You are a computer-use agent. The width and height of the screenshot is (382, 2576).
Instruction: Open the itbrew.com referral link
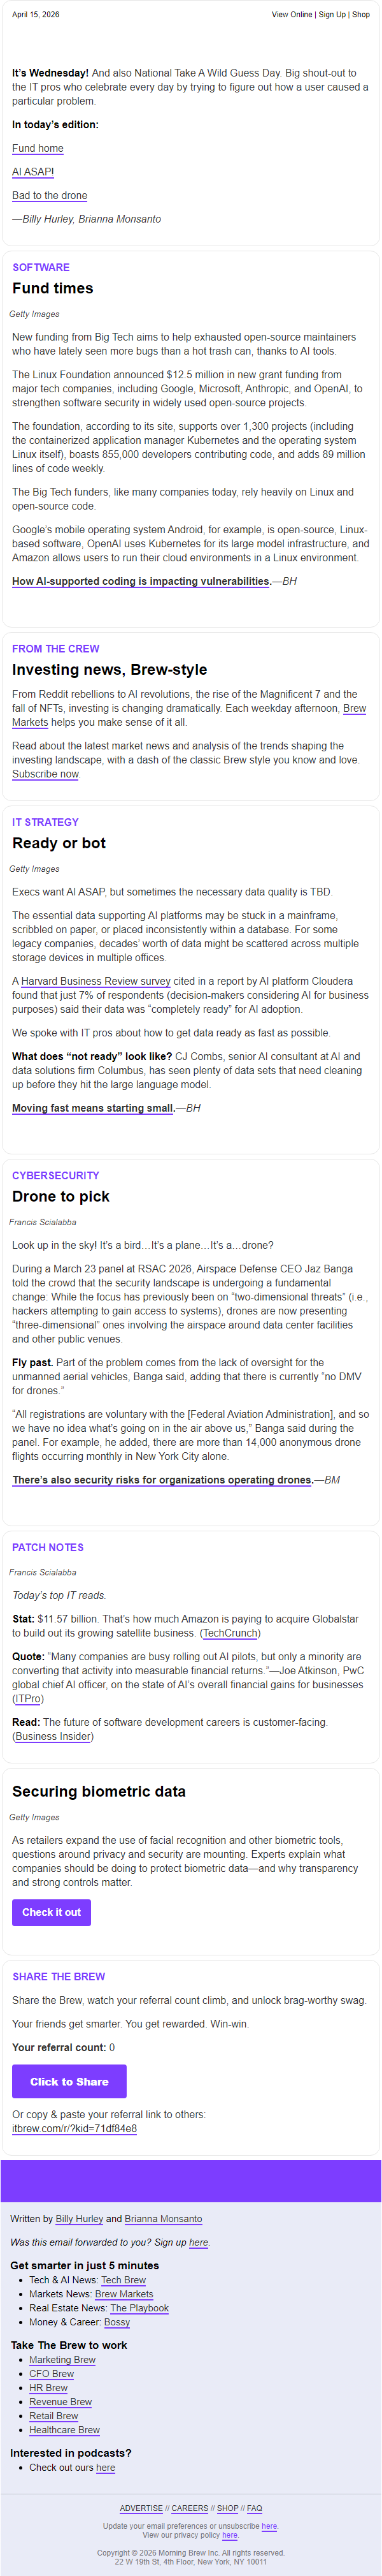(x=74, y=2129)
